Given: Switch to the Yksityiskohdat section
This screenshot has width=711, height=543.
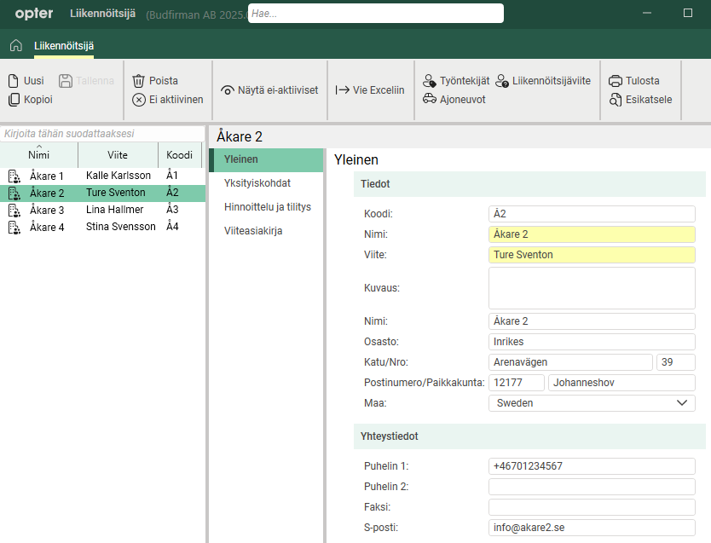Looking at the screenshot, I should coord(257,182).
